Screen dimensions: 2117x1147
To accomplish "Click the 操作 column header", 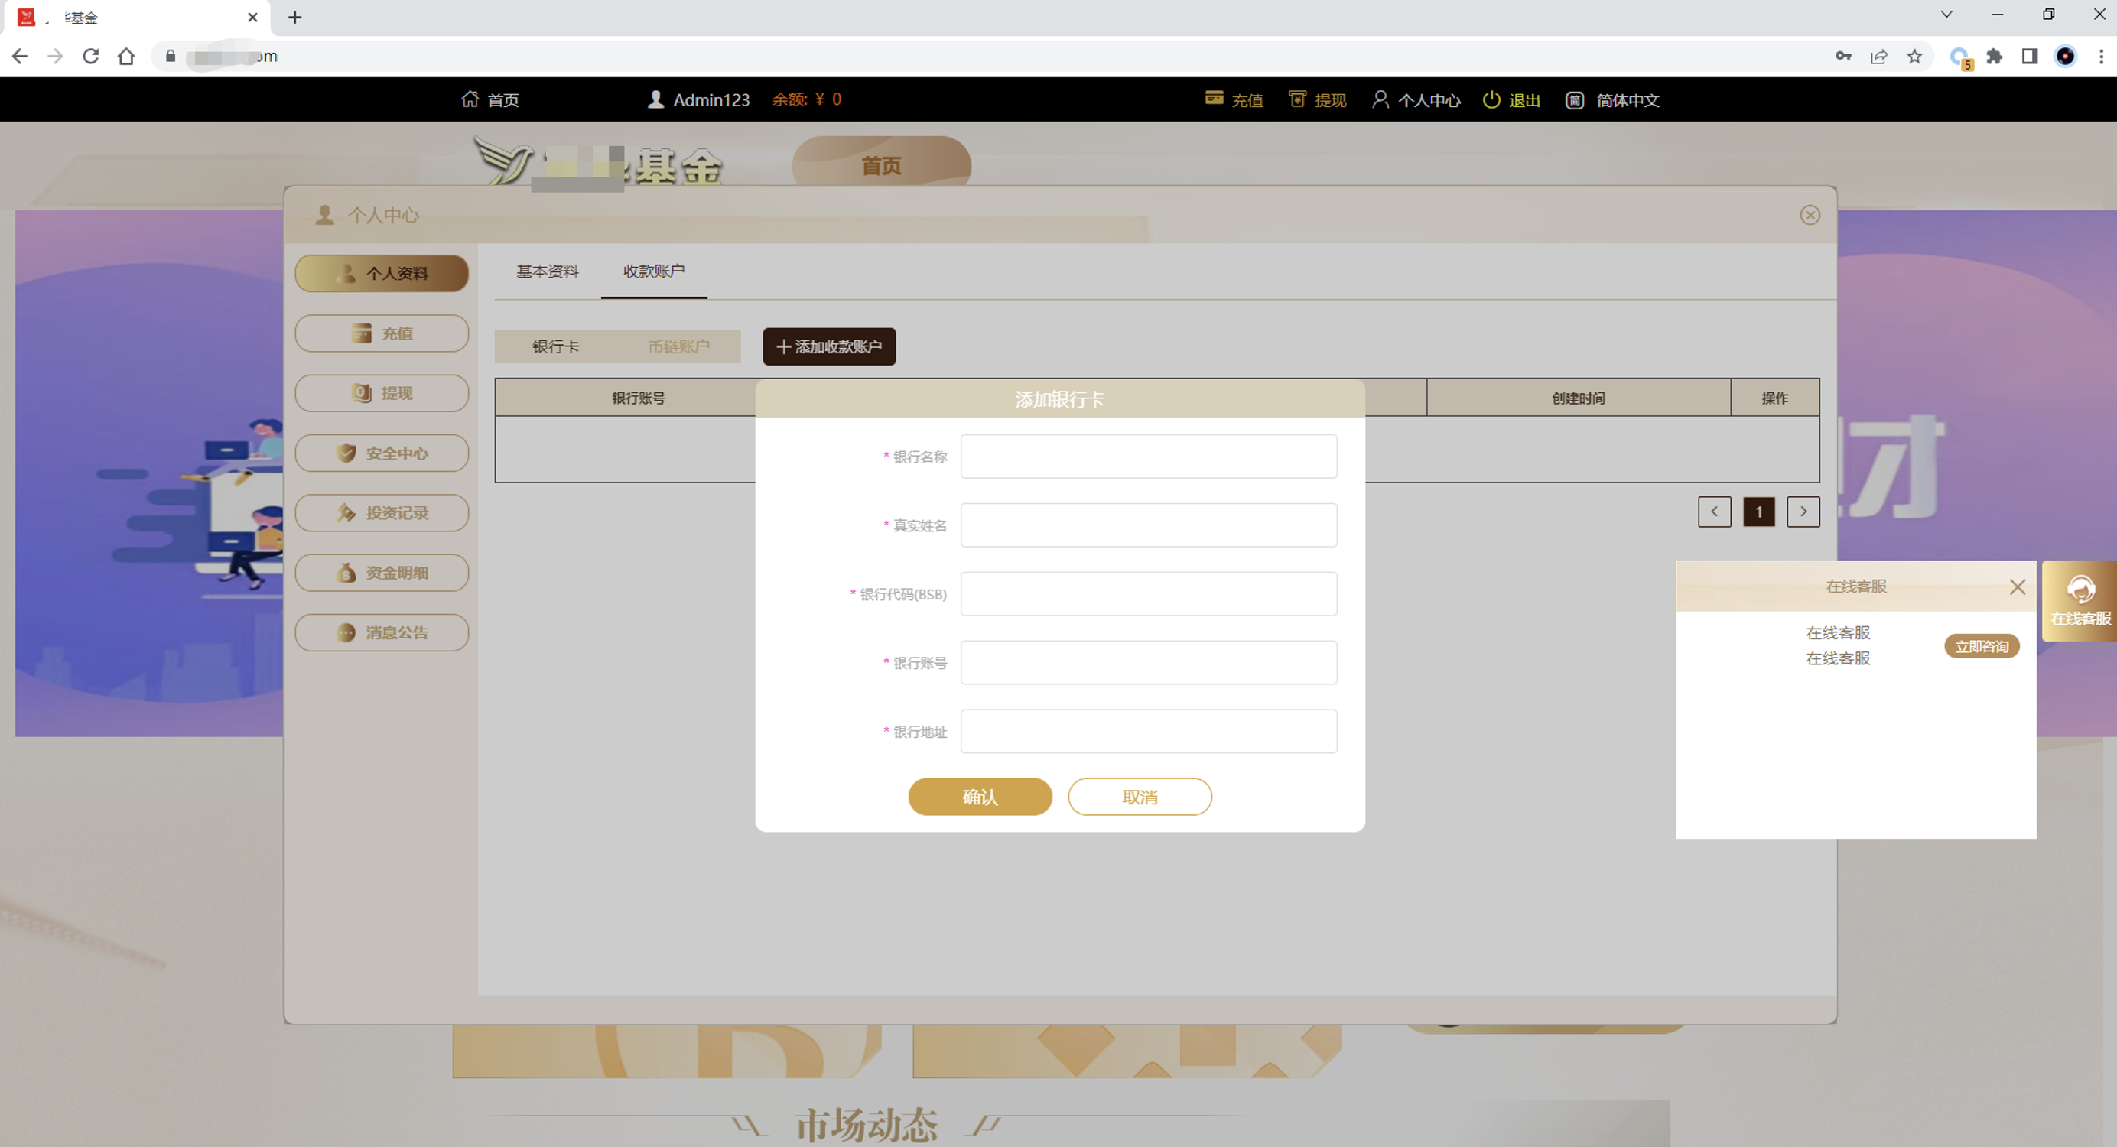I will coord(1775,398).
